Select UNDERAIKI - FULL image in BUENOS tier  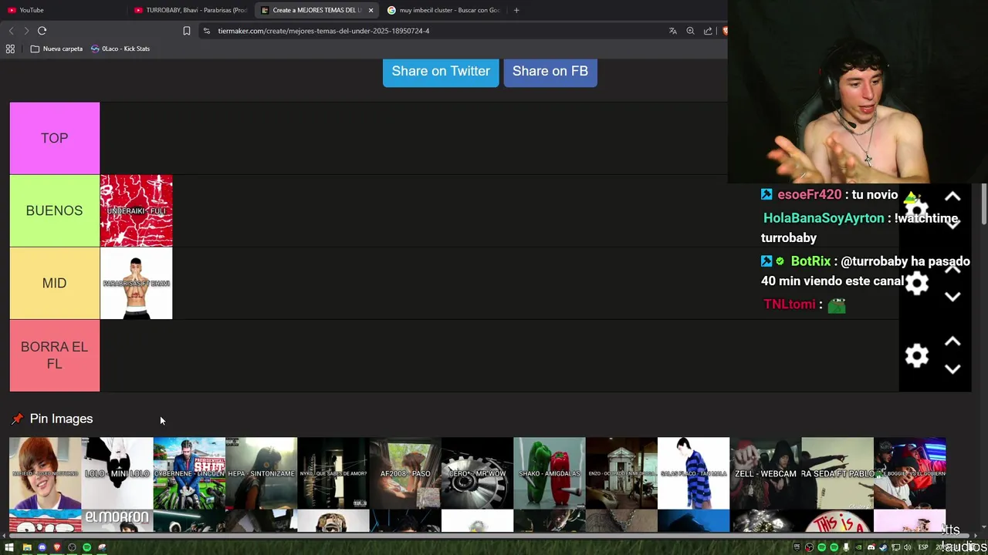[137, 210]
